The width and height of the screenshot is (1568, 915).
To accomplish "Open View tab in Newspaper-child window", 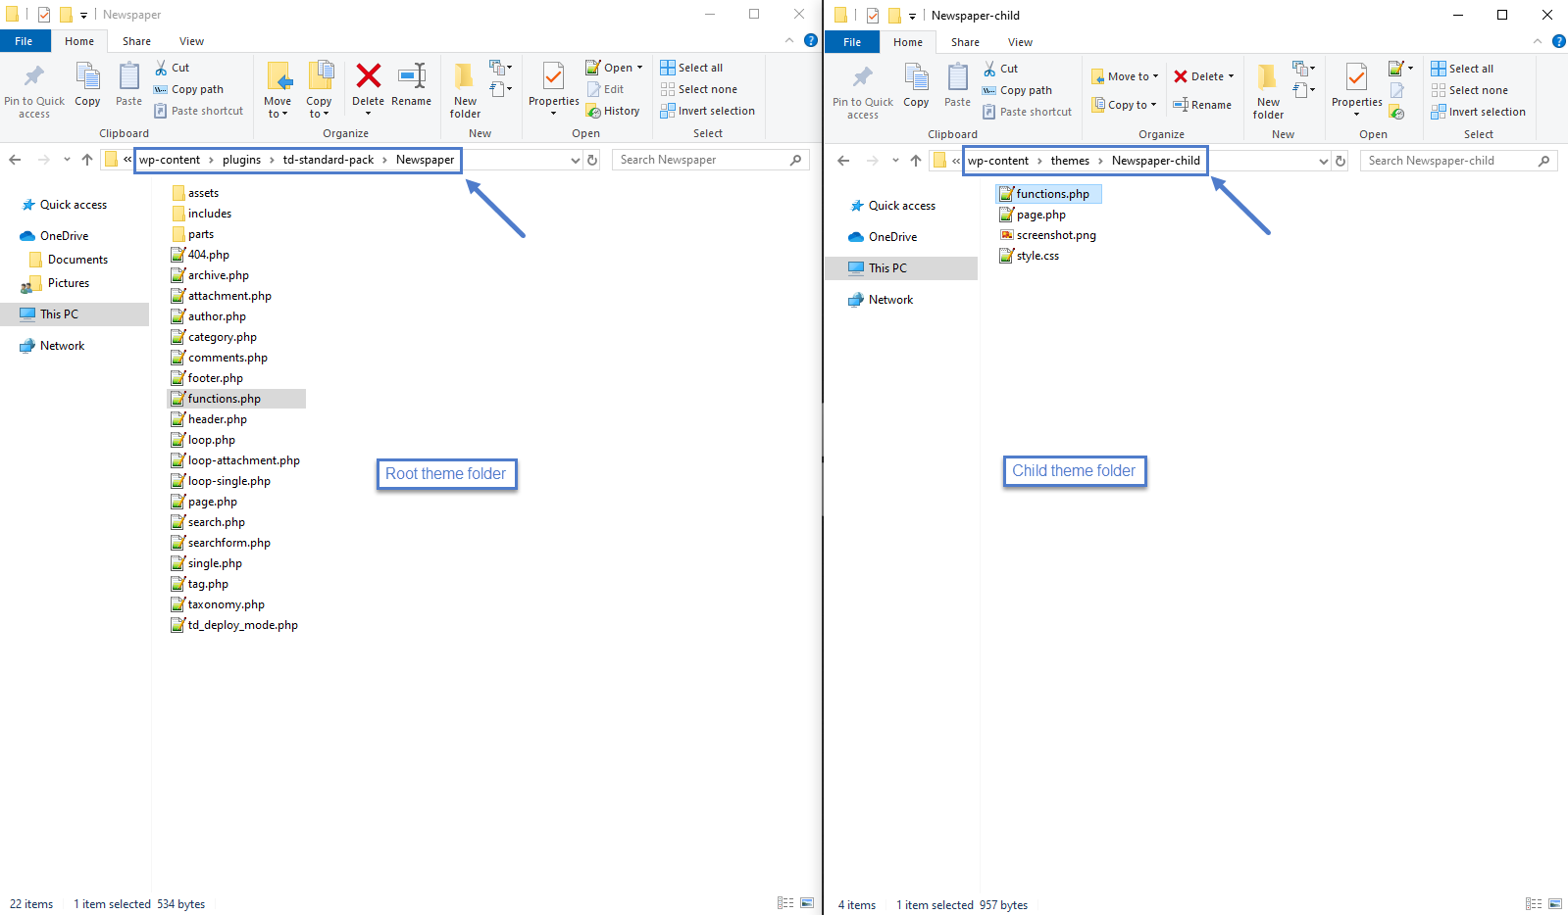I will pos(1020,42).
